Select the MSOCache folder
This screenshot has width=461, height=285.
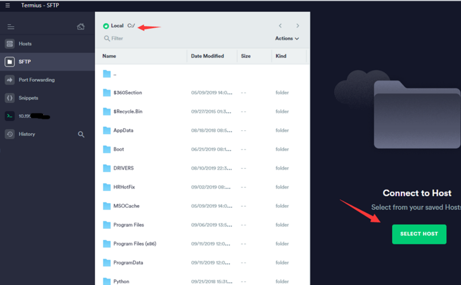(x=202, y=206)
